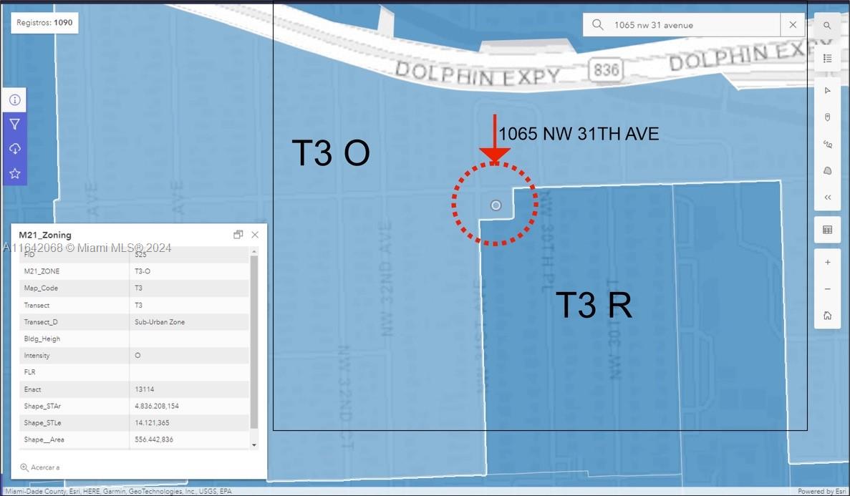Click the info icon in left sidebar

coord(14,99)
